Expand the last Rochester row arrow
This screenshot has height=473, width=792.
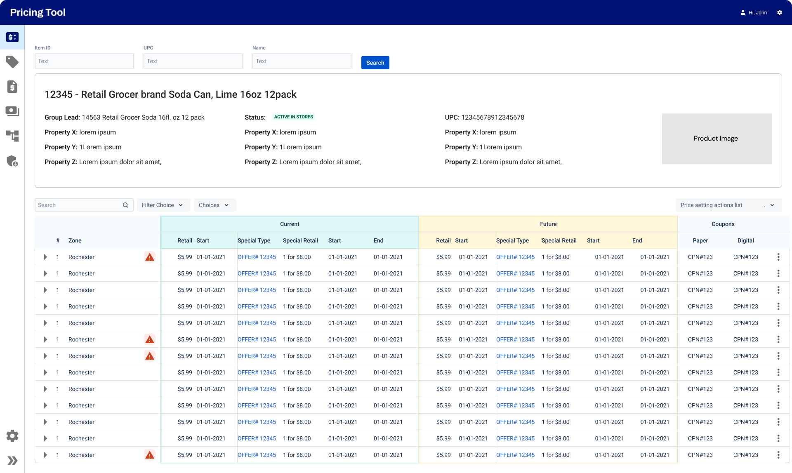point(45,455)
